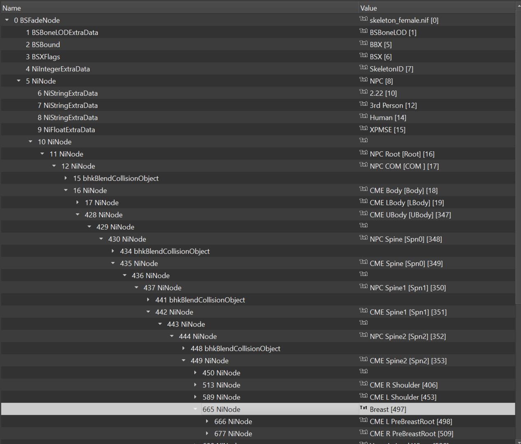Click Txt icon beside NPC Root [Root] [16]

coord(363,153)
